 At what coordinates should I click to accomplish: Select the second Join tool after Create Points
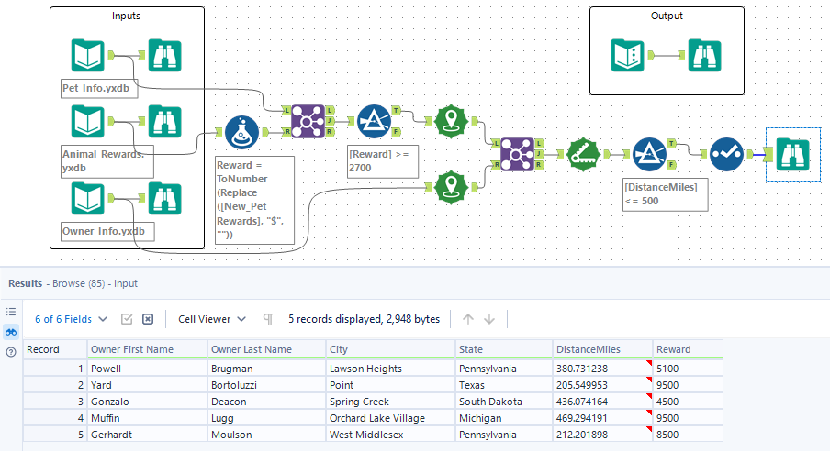click(517, 154)
